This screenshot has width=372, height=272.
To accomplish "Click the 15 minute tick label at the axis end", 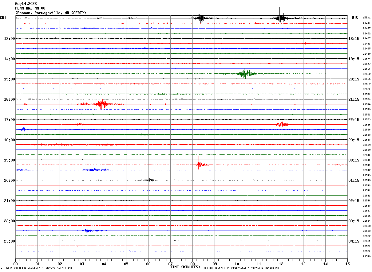I will click(347, 264).
